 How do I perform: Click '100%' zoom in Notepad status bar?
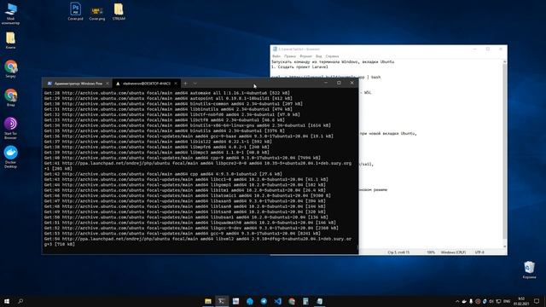(x=431, y=252)
